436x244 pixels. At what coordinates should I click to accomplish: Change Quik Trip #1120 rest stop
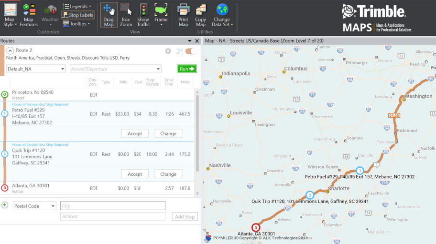(x=168, y=174)
